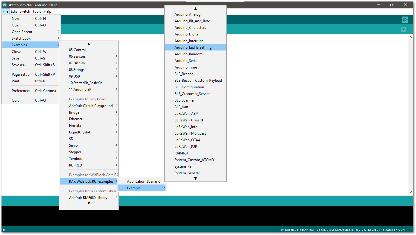This screenshot has width=416, height=235.
Task: Click the Arduino logo in title bar
Action: pyautogui.click(x=5, y=5)
